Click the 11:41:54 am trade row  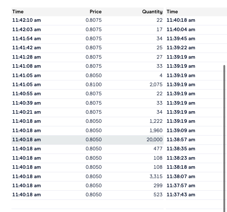(87, 39)
